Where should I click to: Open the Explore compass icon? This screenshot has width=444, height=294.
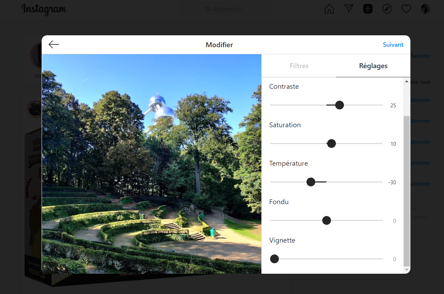point(387,9)
